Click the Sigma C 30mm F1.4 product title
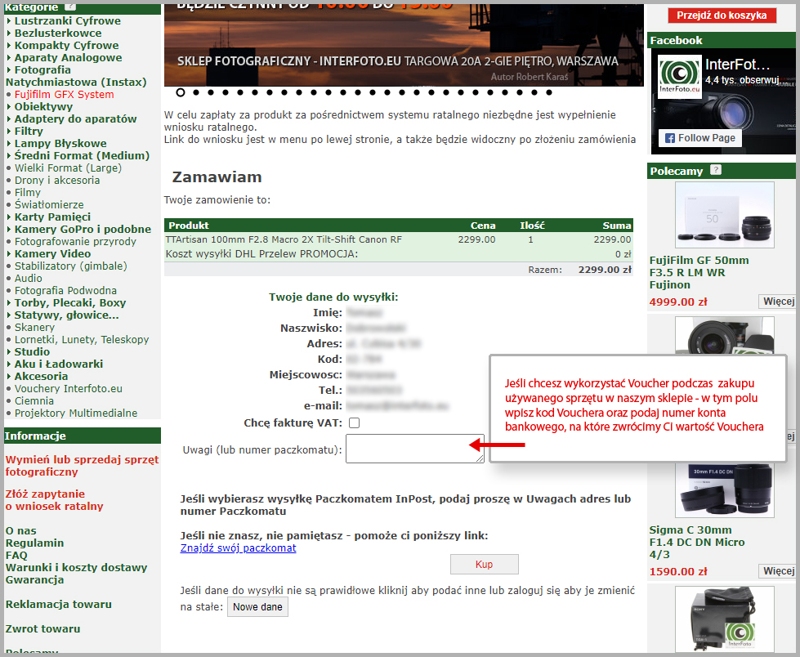 click(x=697, y=543)
